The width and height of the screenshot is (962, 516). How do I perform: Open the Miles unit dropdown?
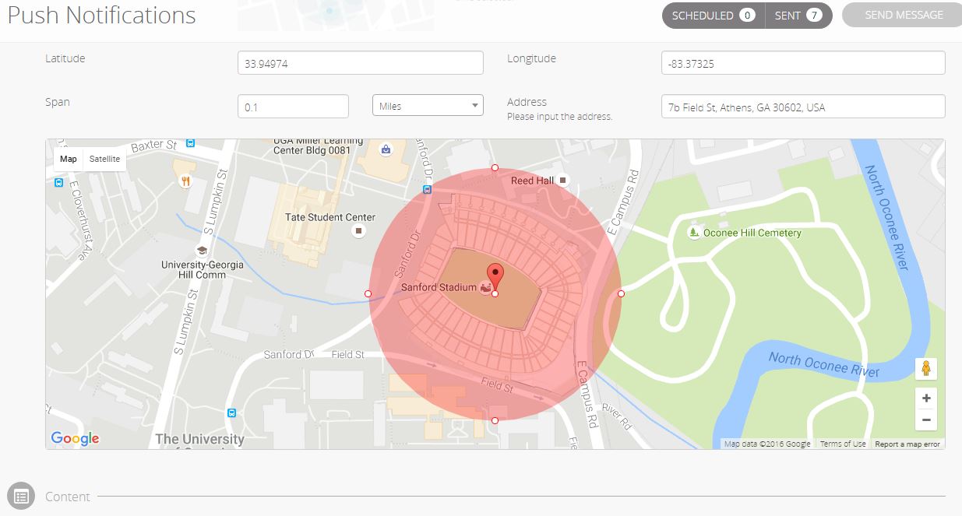pyautogui.click(x=428, y=106)
